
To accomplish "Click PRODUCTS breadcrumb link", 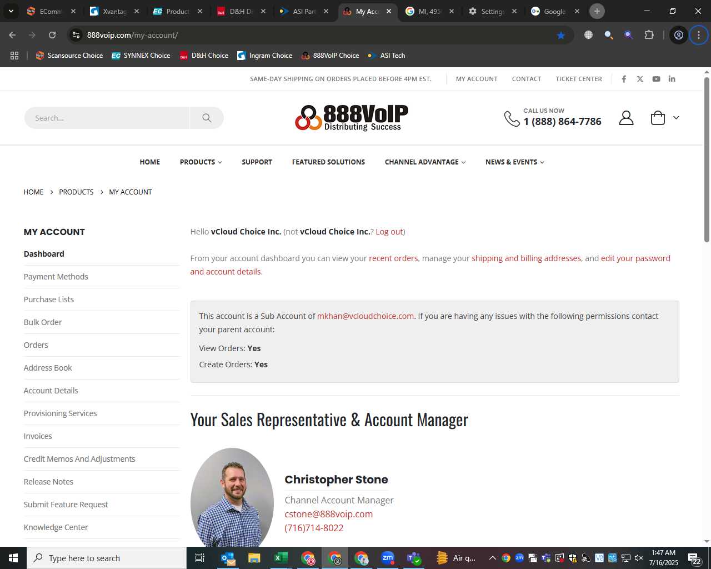I will (76, 192).
